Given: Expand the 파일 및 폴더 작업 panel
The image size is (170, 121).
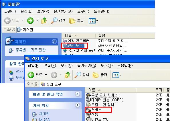Looking at the screenshot, I should coord(77,94).
